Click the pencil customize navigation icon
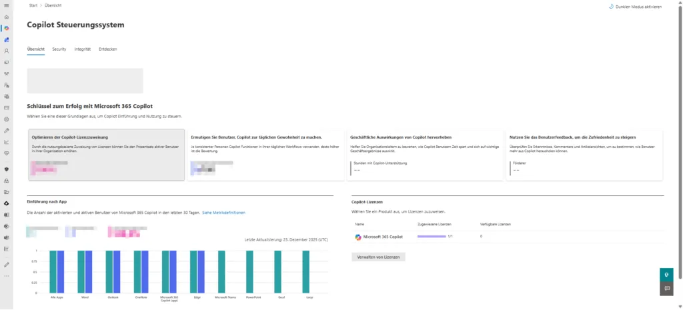The image size is (683, 310). (7, 263)
